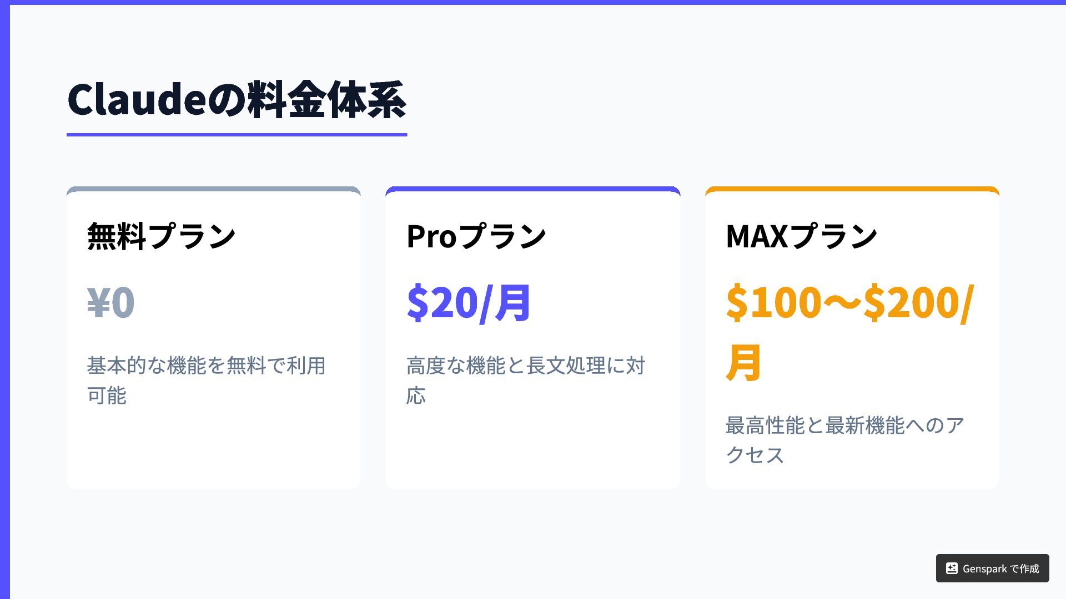The height and width of the screenshot is (599, 1066).
Task: Select the "Proプラン" card heading
Action: [476, 236]
